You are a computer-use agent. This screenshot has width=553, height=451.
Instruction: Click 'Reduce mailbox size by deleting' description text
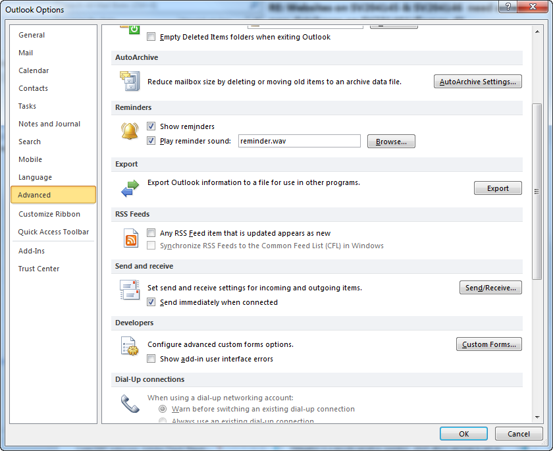(x=275, y=82)
